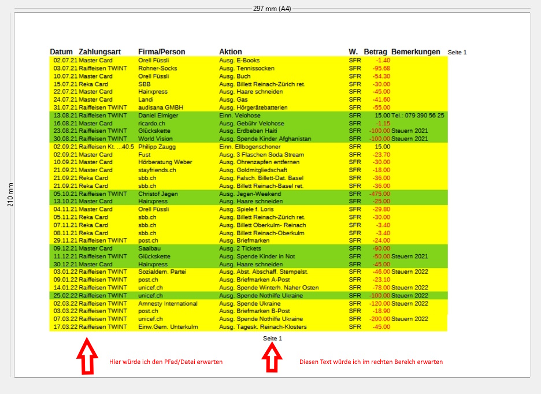541x394 pixels.
Task: Select 'Ausg. 3 Flaschen Soda Stream' cell
Action: pos(261,155)
